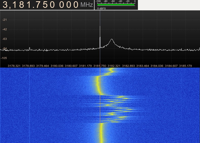Click the MHz unit label beside the frequency
The image size is (200, 143).
[87, 5]
